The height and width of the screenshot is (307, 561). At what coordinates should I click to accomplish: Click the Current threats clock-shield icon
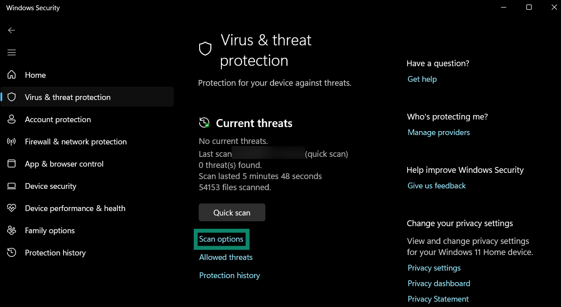click(204, 123)
